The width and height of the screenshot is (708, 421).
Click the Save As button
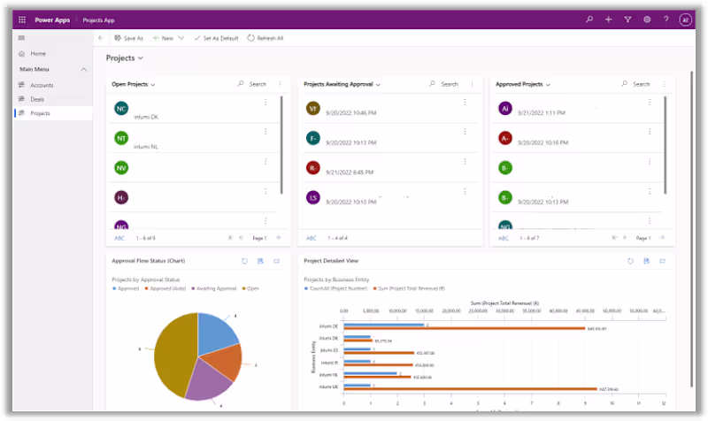[x=128, y=38]
